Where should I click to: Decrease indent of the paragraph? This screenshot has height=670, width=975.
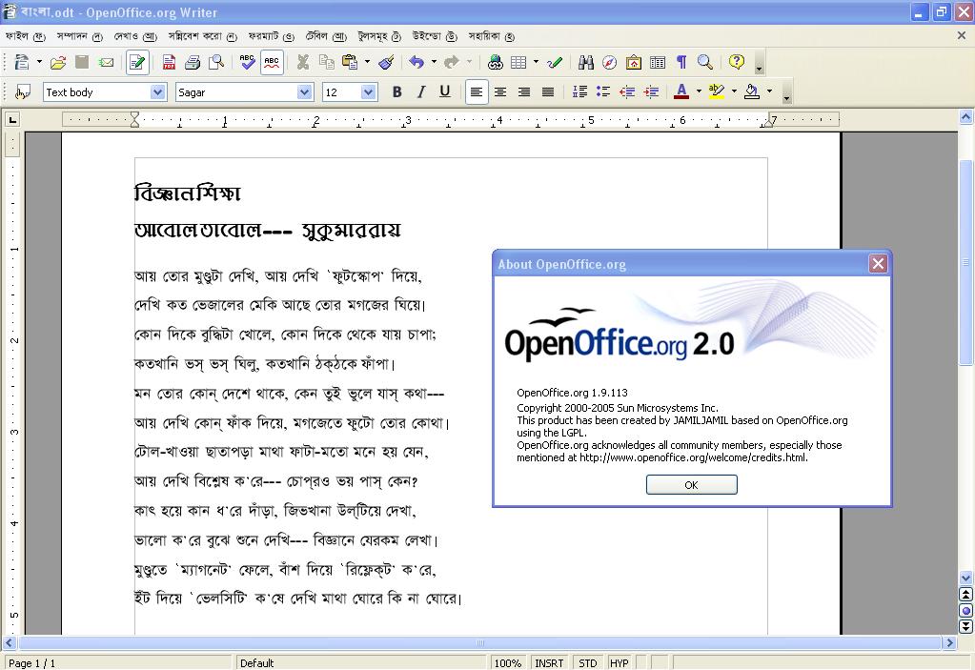627,92
